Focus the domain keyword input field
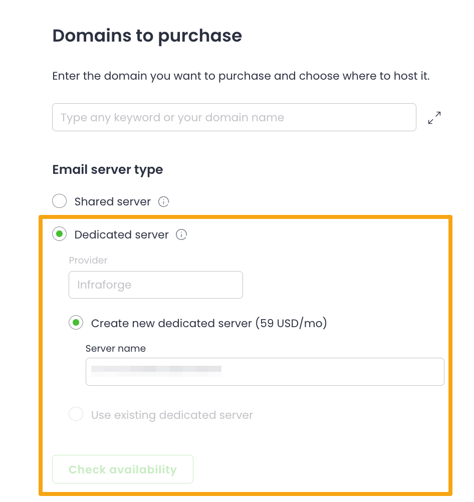This screenshot has height=502, width=474. pos(234,118)
